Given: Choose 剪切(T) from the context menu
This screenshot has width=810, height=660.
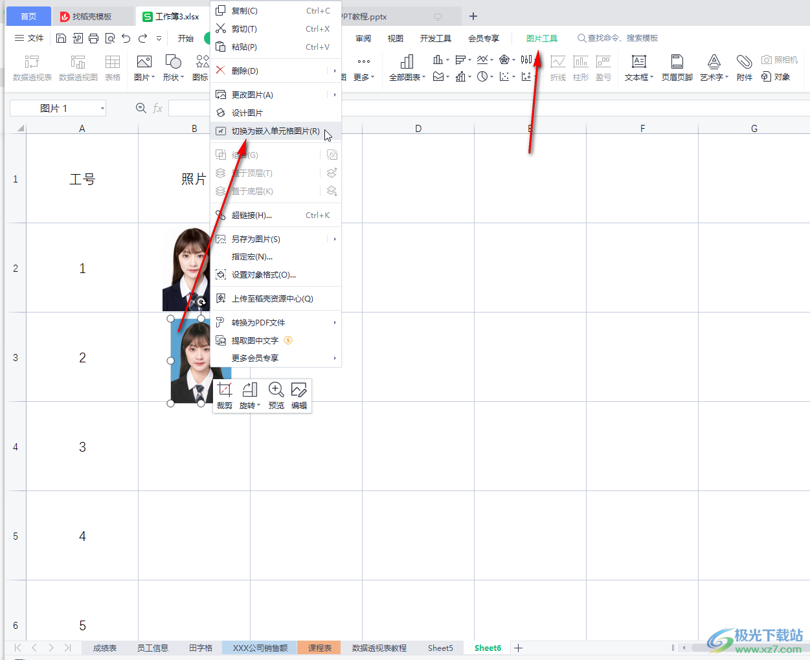Looking at the screenshot, I should tap(276, 29).
